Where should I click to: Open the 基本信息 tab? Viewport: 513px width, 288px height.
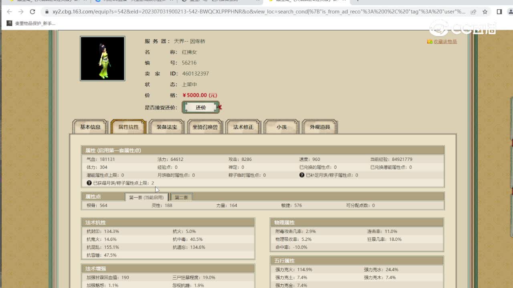click(90, 127)
